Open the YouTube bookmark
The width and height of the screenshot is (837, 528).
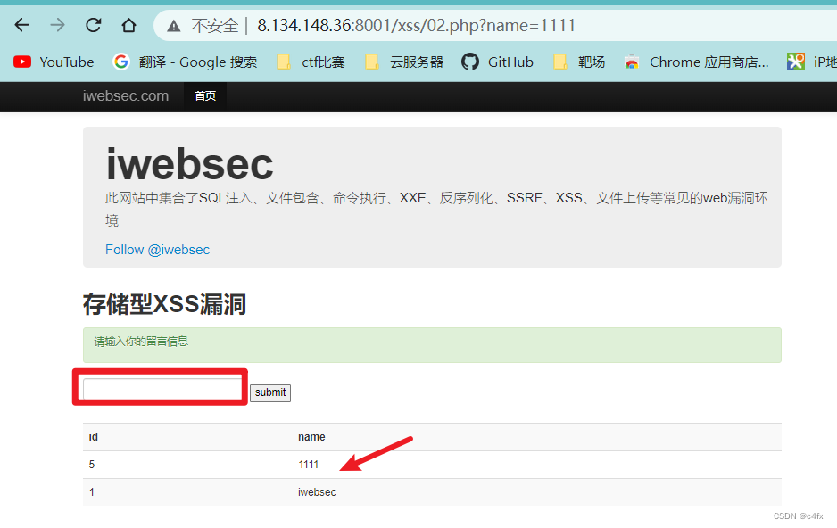[x=54, y=62]
